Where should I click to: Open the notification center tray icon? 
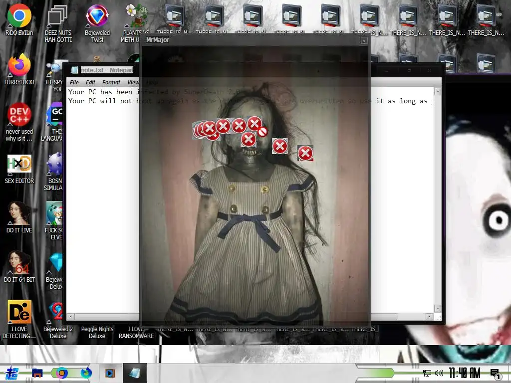pos(495,374)
